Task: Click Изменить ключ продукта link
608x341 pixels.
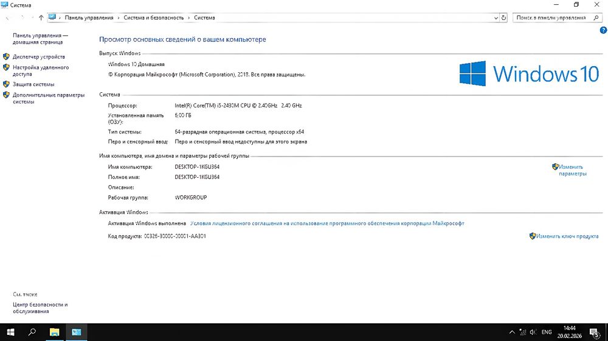Action: 567,236
